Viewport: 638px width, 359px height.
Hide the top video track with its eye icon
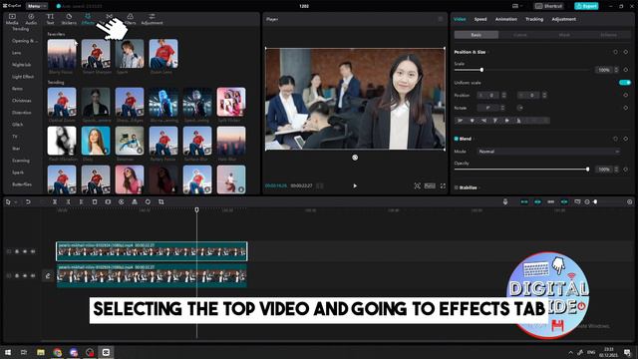[x=25, y=251]
